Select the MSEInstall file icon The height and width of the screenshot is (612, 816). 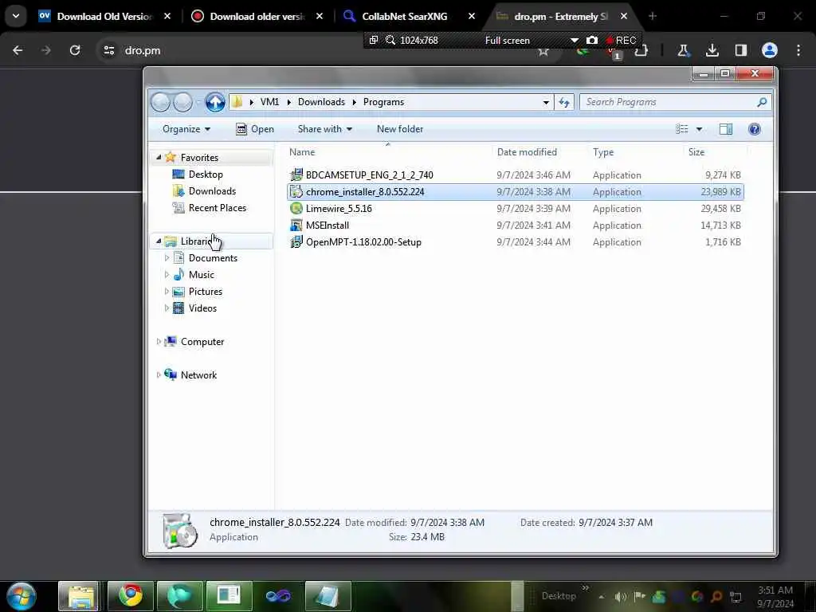click(x=296, y=226)
